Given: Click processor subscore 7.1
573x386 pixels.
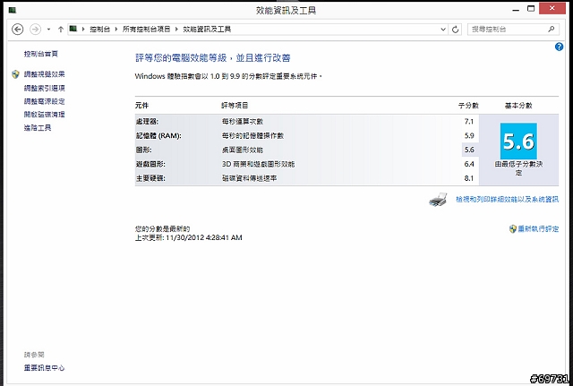Looking at the screenshot, I should [x=469, y=122].
